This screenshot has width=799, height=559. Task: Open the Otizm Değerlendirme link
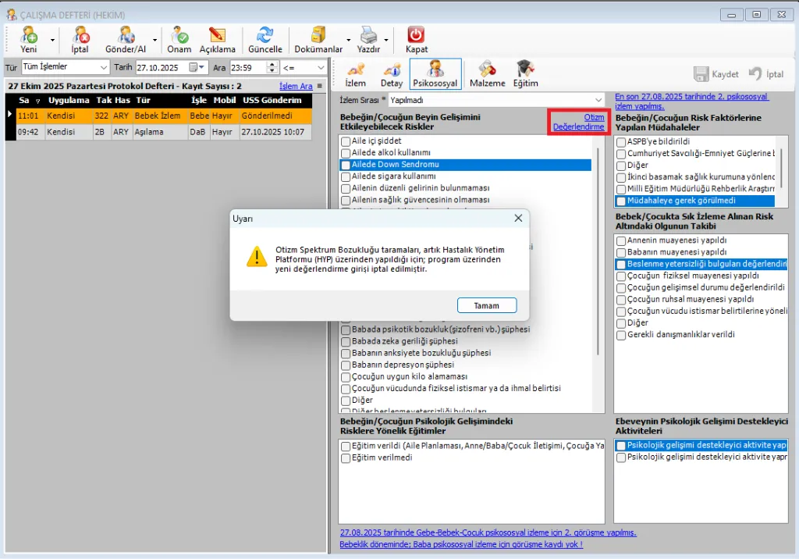pos(579,122)
